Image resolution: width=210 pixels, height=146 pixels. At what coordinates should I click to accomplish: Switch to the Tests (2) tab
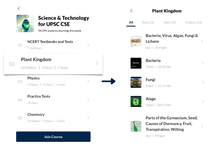(x=148, y=22)
